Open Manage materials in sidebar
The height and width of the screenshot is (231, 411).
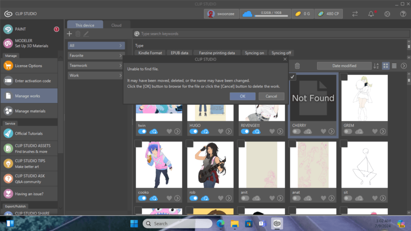(x=30, y=111)
